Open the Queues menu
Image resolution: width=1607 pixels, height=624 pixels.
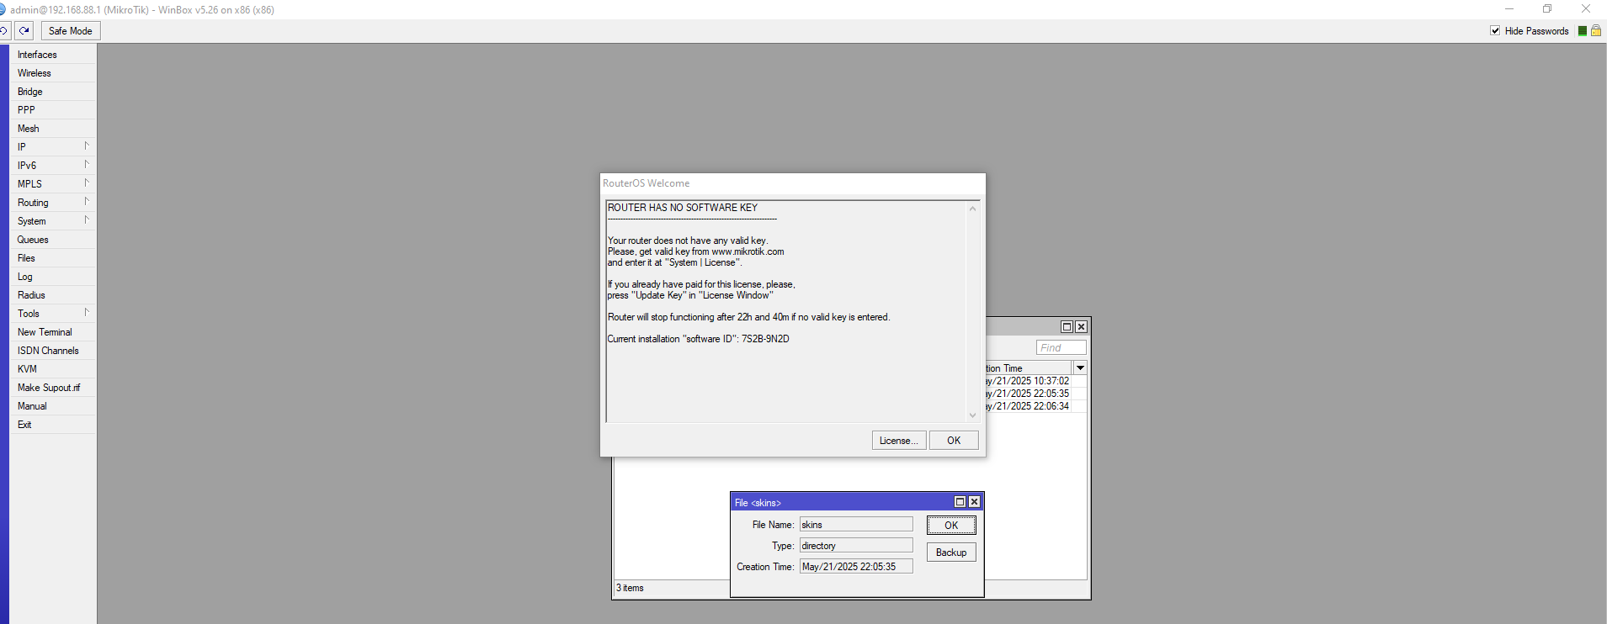[x=53, y=240]
